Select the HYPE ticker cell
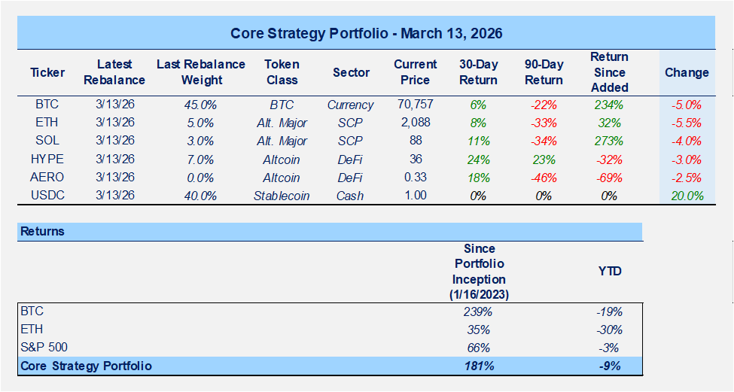This screenshot has width=734, height=392. click(47, 160)
